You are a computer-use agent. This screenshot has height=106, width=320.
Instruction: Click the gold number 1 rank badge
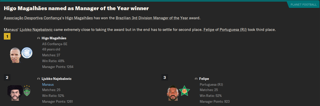pyautogui.click(x=7, y=37)
